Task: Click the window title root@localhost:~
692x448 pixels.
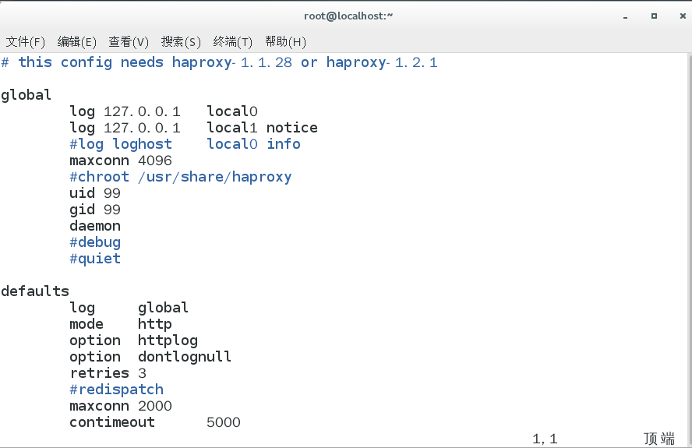Action: pyautogui.click(x=348, y=16)
